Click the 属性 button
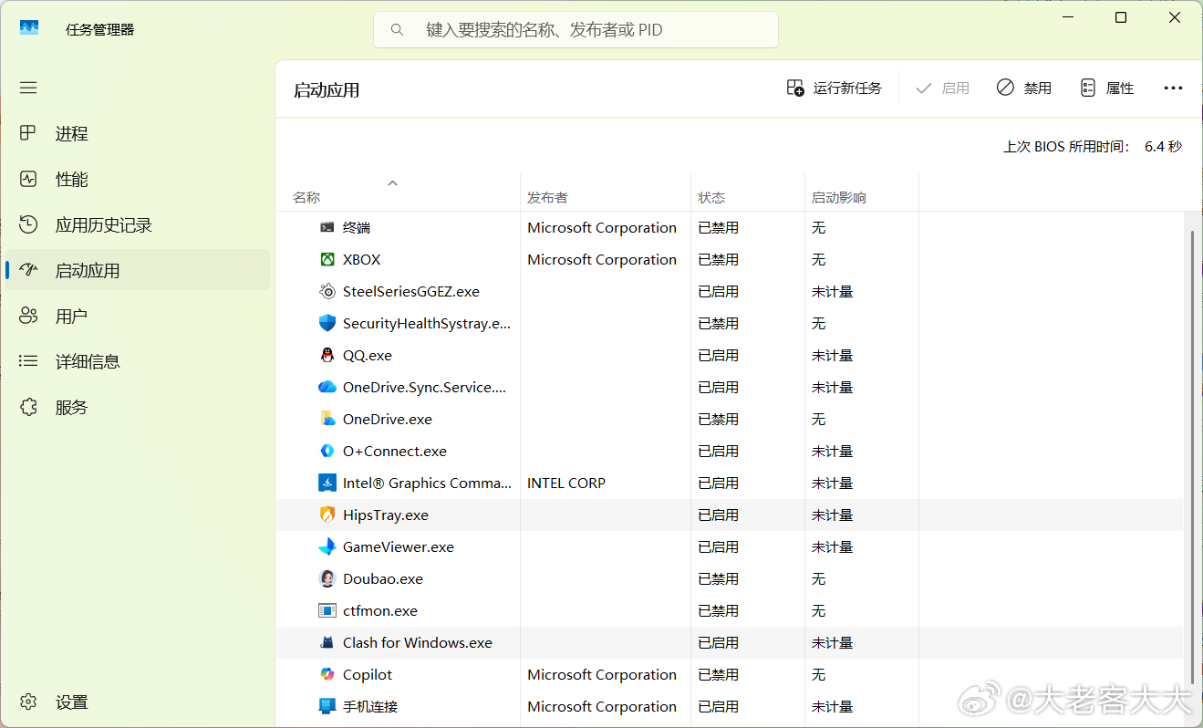This screenshot has height=728, width=1203. point(1107,88)
